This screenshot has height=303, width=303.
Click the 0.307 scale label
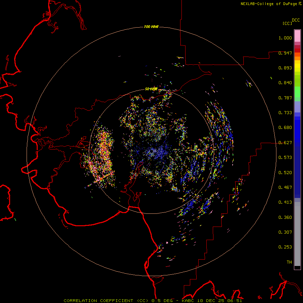285,232
